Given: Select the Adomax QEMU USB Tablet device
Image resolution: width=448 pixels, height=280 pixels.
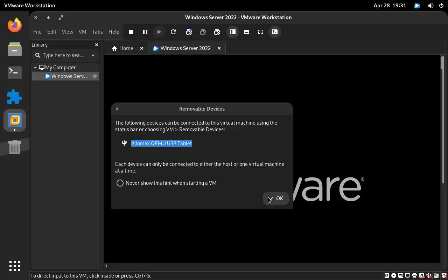Looking at the screenshot, I should pos(161,143).
